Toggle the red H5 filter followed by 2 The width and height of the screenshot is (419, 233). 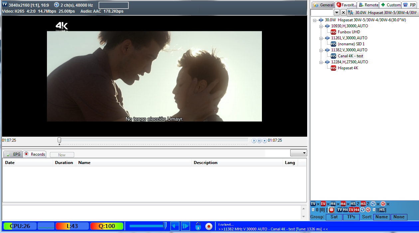point(363,204)
